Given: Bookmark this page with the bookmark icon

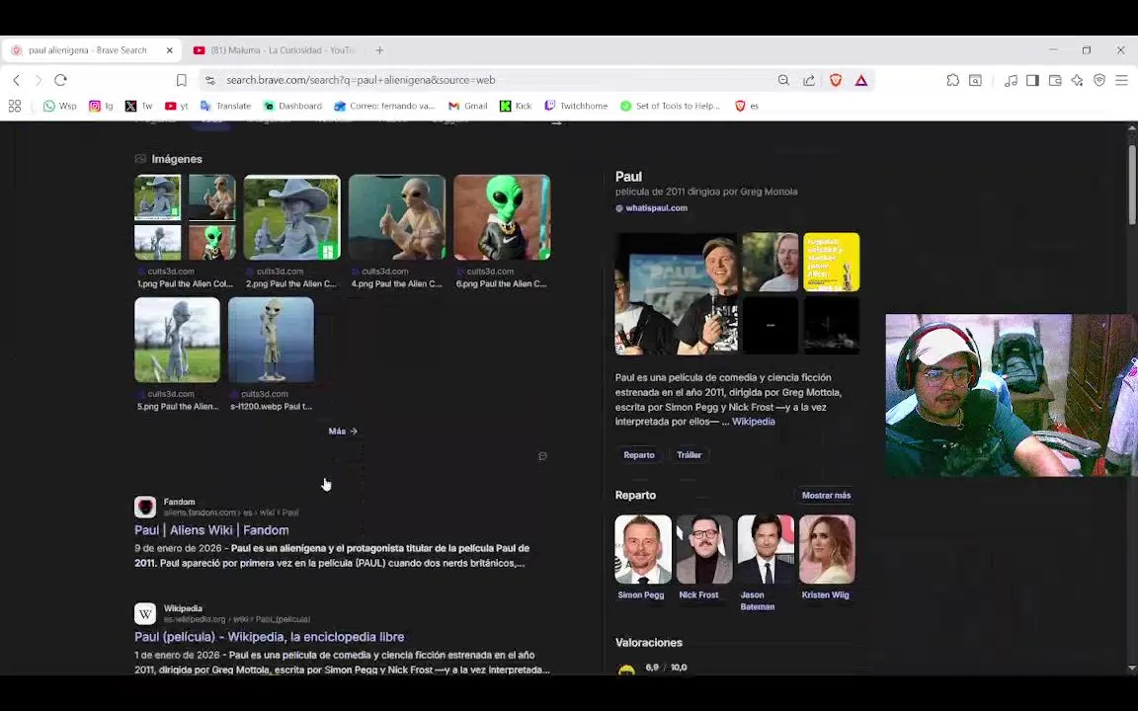Looking at the screenshot, I should click(x=182, y=80).
